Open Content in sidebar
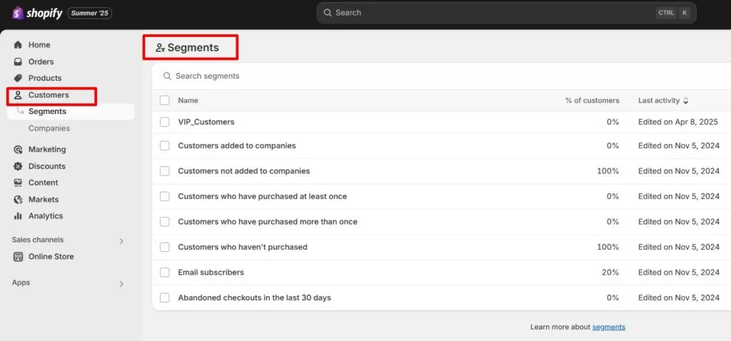This screenshot has width=731, height=341. 44,183
